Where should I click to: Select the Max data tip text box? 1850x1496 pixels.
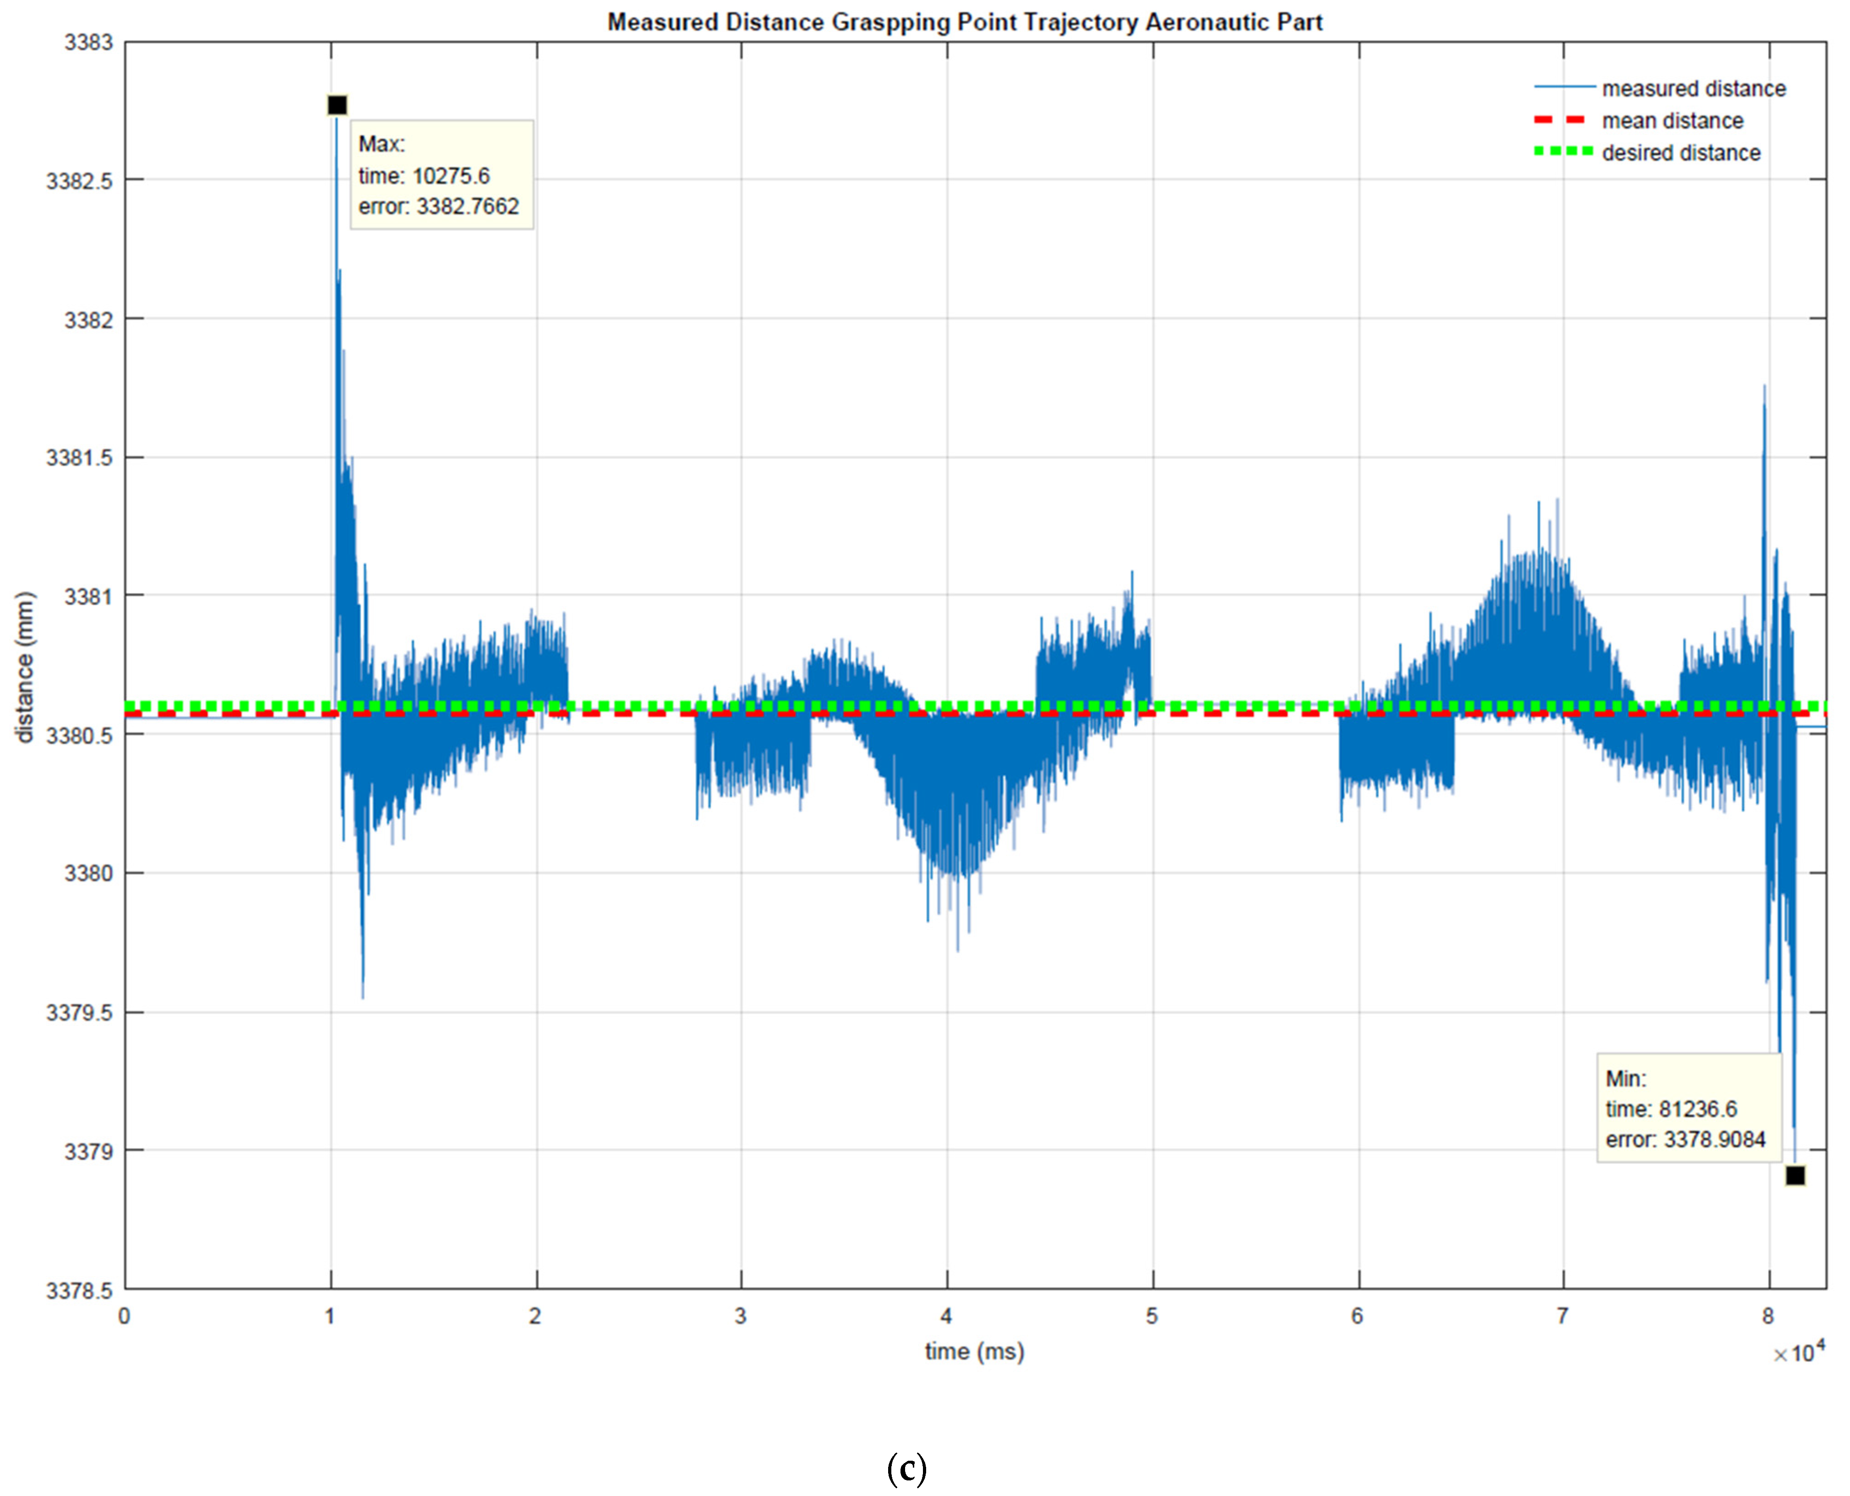441,175
